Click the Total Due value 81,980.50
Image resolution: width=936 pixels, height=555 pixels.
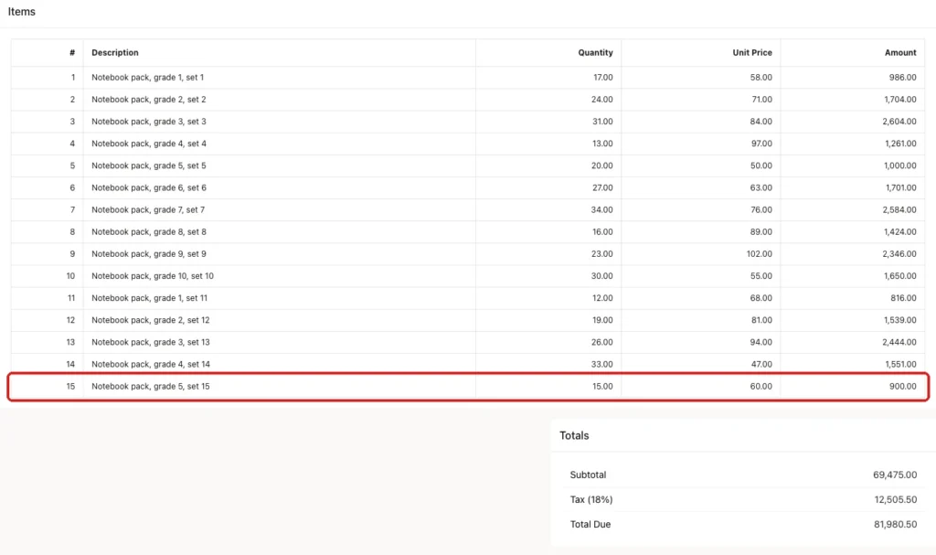click(x=896, y=525)
